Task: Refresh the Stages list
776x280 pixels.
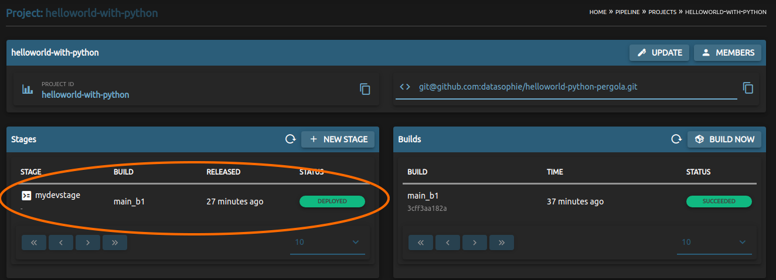Action: [290, 139]
